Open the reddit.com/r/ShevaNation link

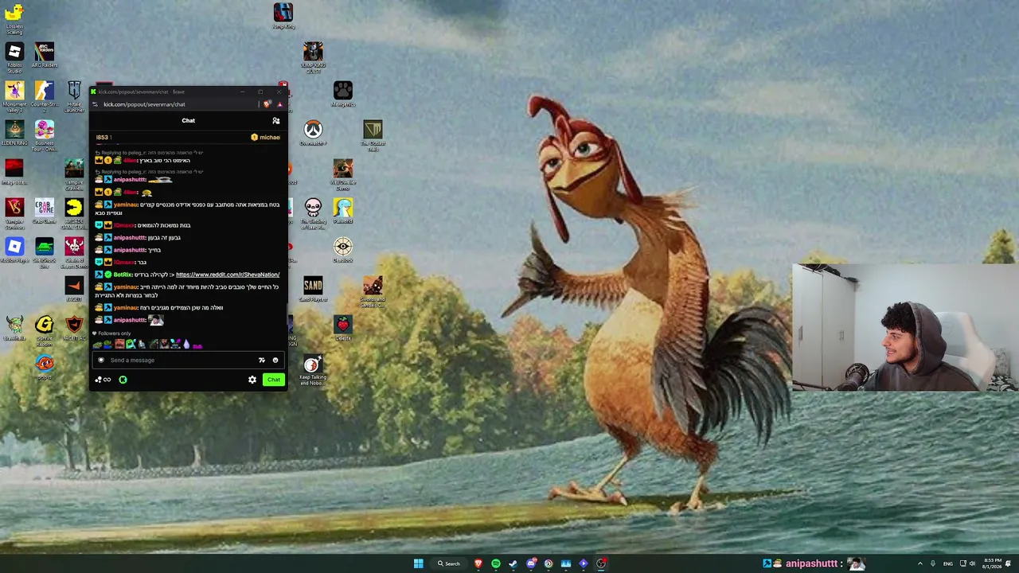[x=228, y=275]
